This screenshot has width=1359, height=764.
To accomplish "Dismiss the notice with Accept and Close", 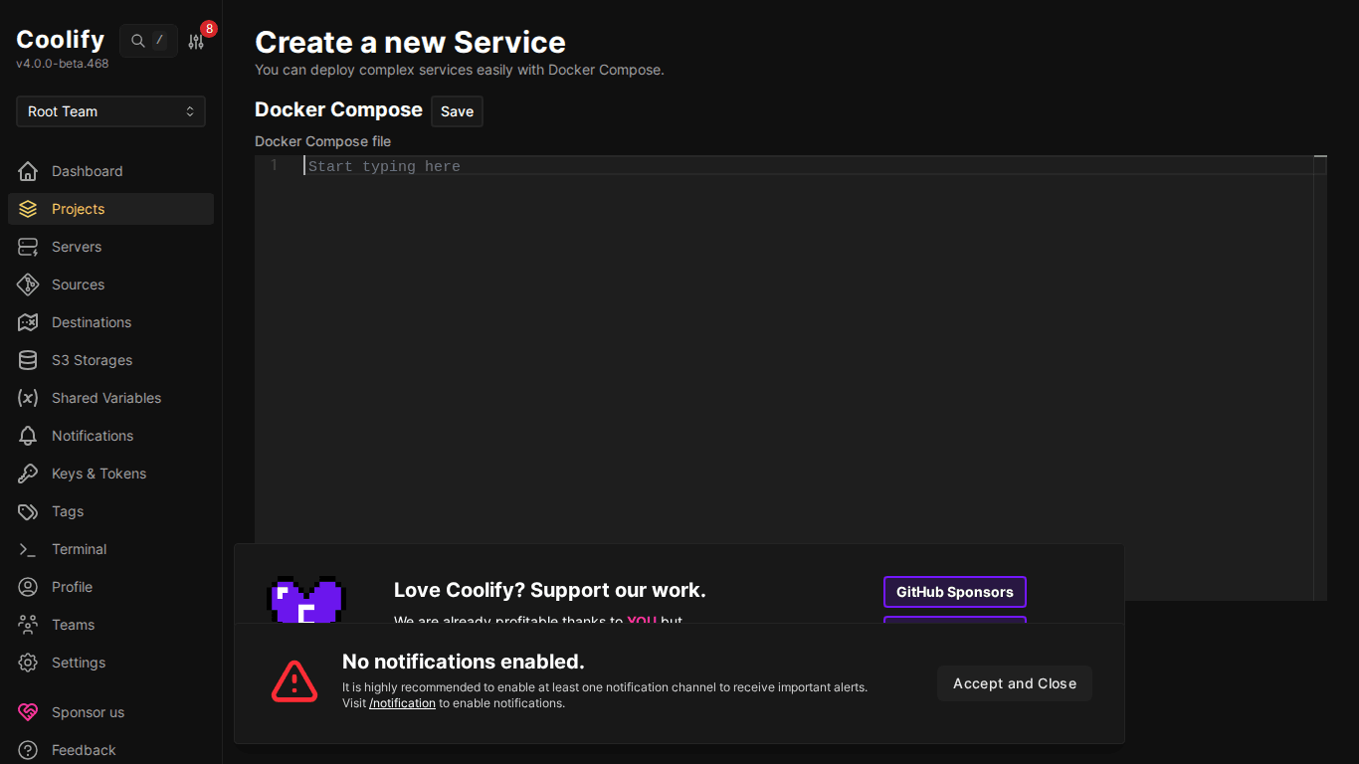I will [x=1014, y=683].
